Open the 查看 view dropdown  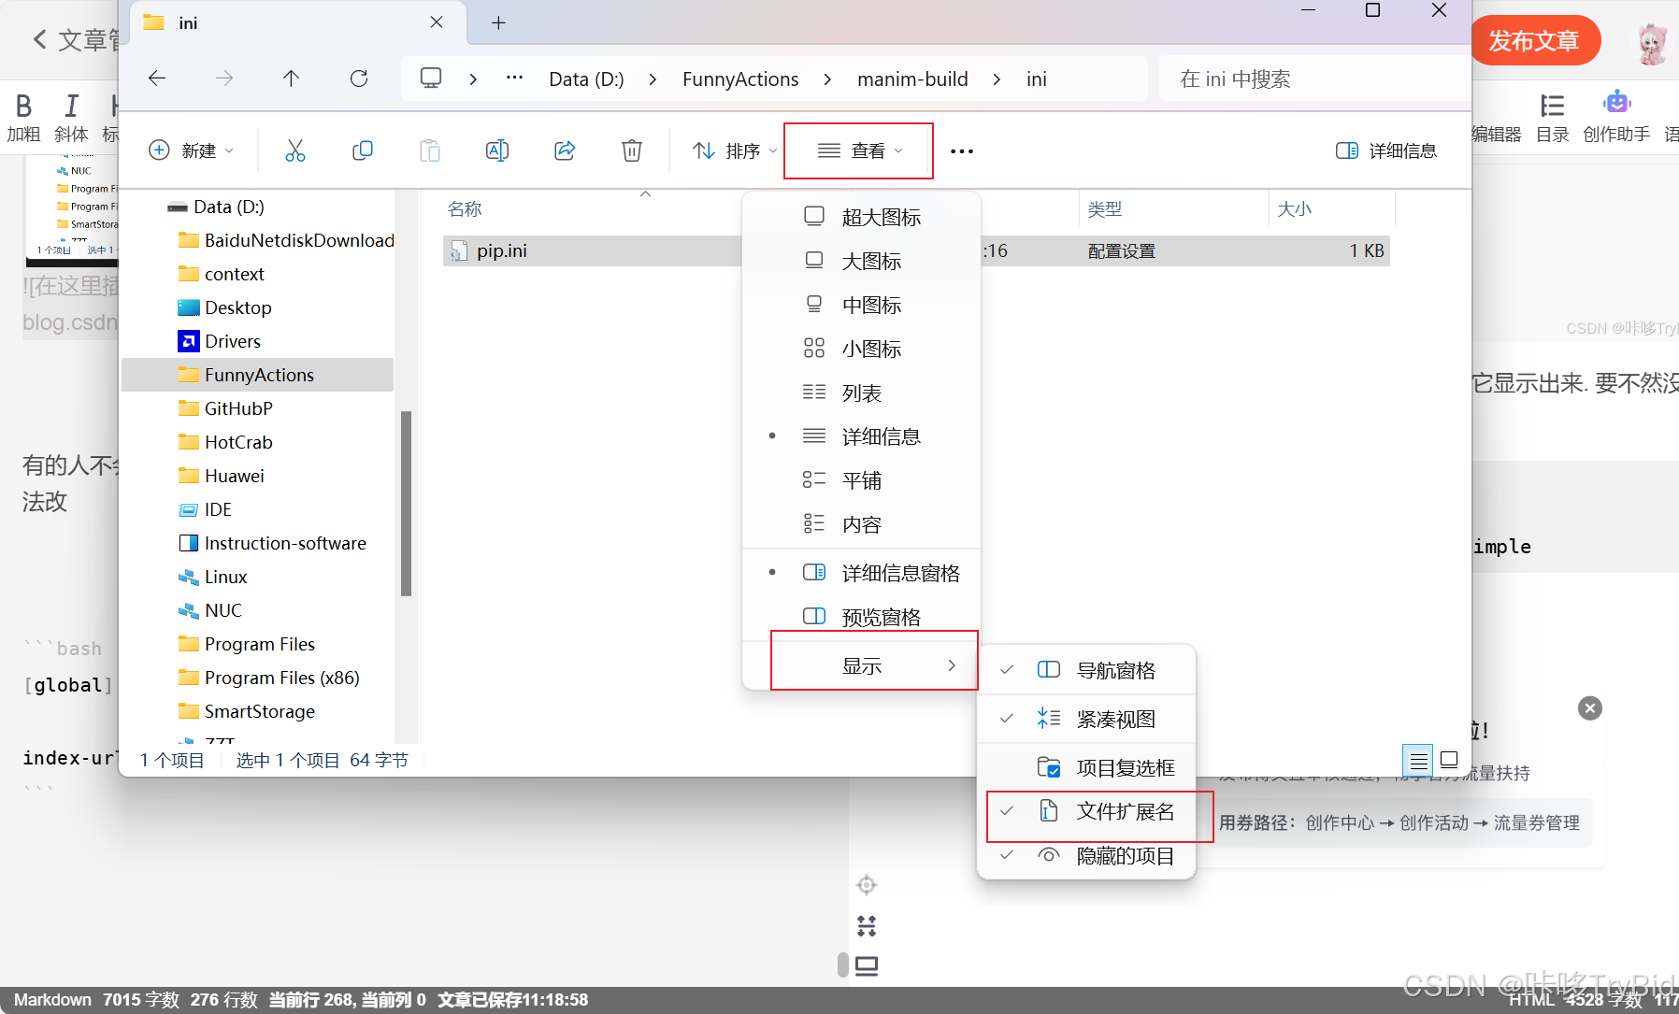coord(860,150)
